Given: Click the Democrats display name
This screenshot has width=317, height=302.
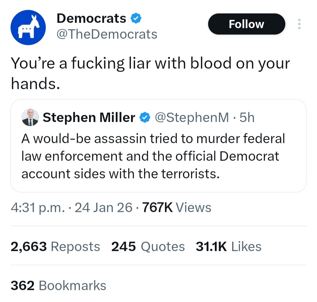Looking at the screenshot, I should [x=91, y=18].
